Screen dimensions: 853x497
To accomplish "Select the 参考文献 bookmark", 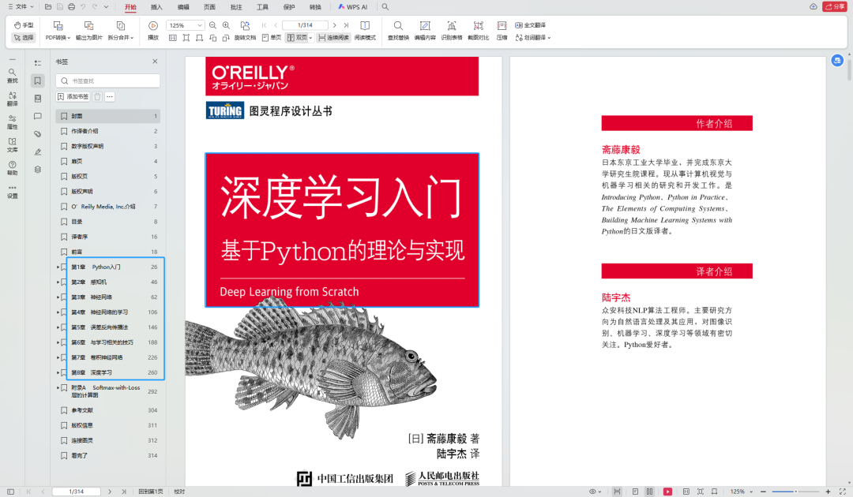I will point(107,410).
